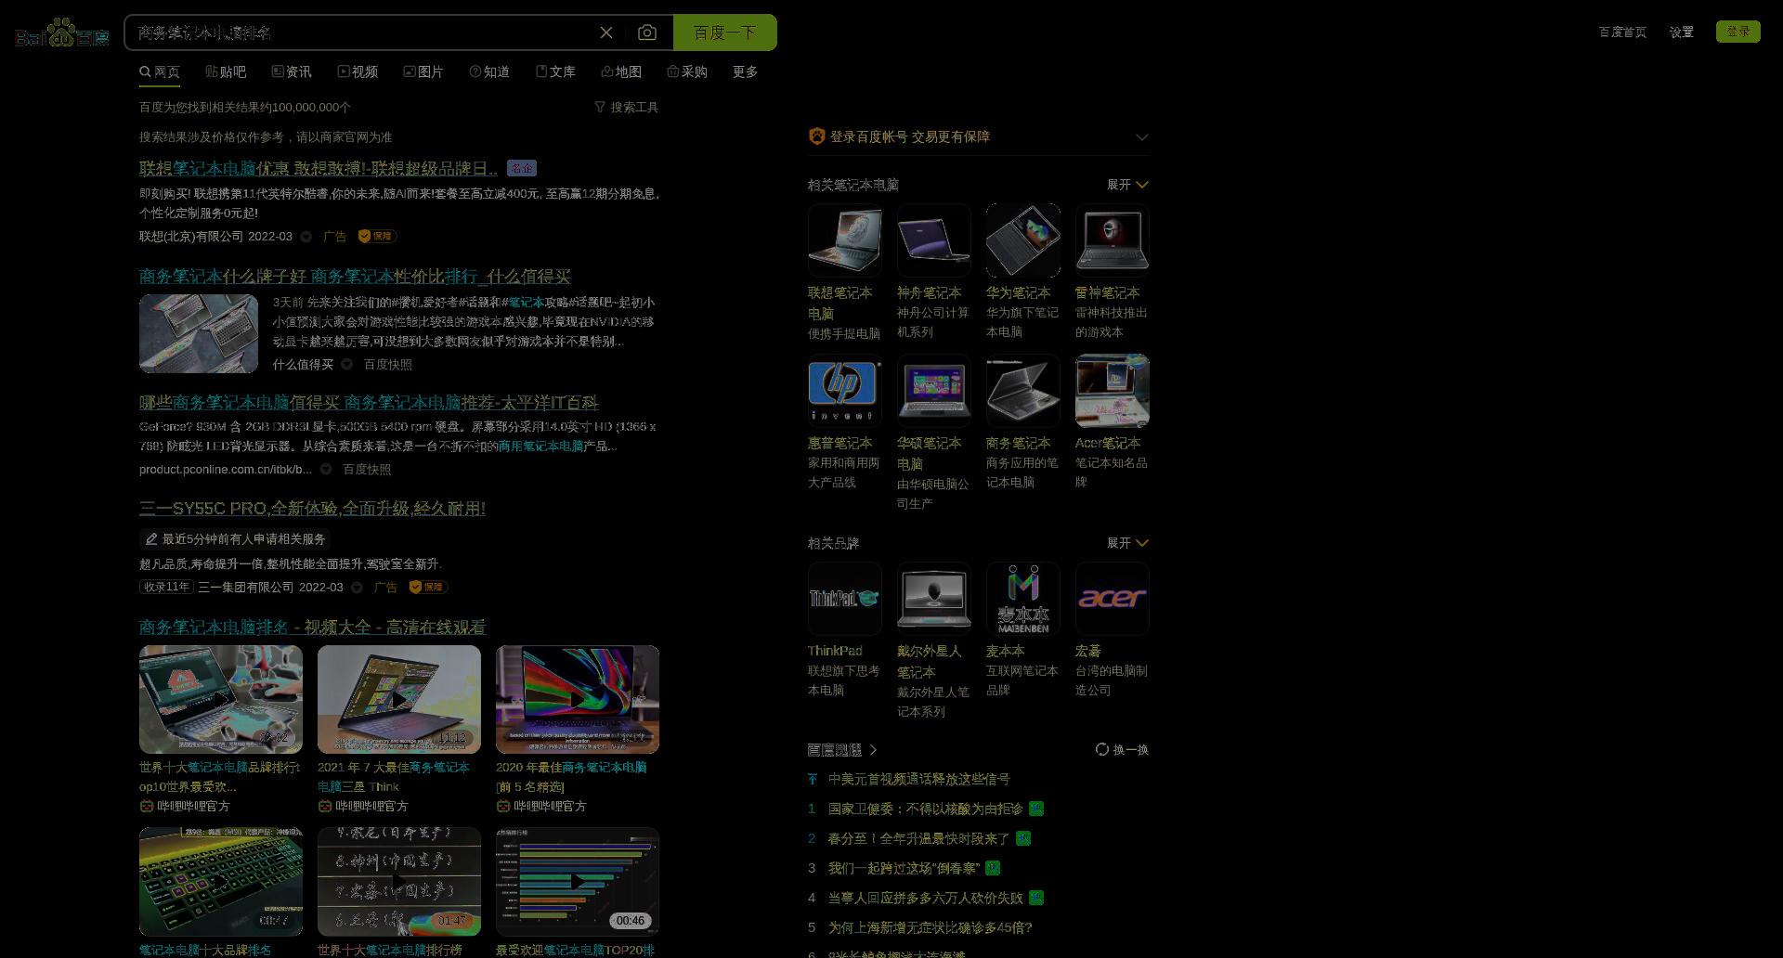Screen dimensions: 1783x958
Task: Focus the search input field
Action: [362, 32]
